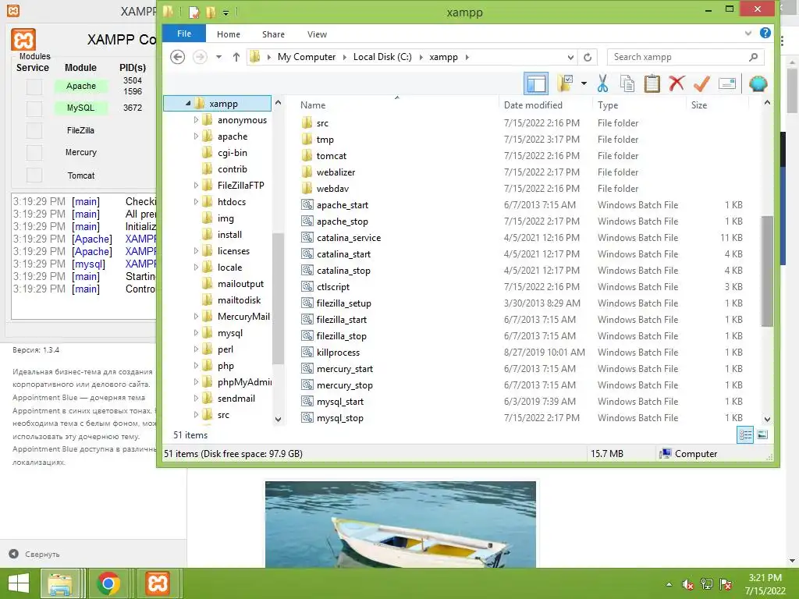The image size is (799, 599).
Task: Collapse the xampp node in the tree
Action: coord(188,104)
